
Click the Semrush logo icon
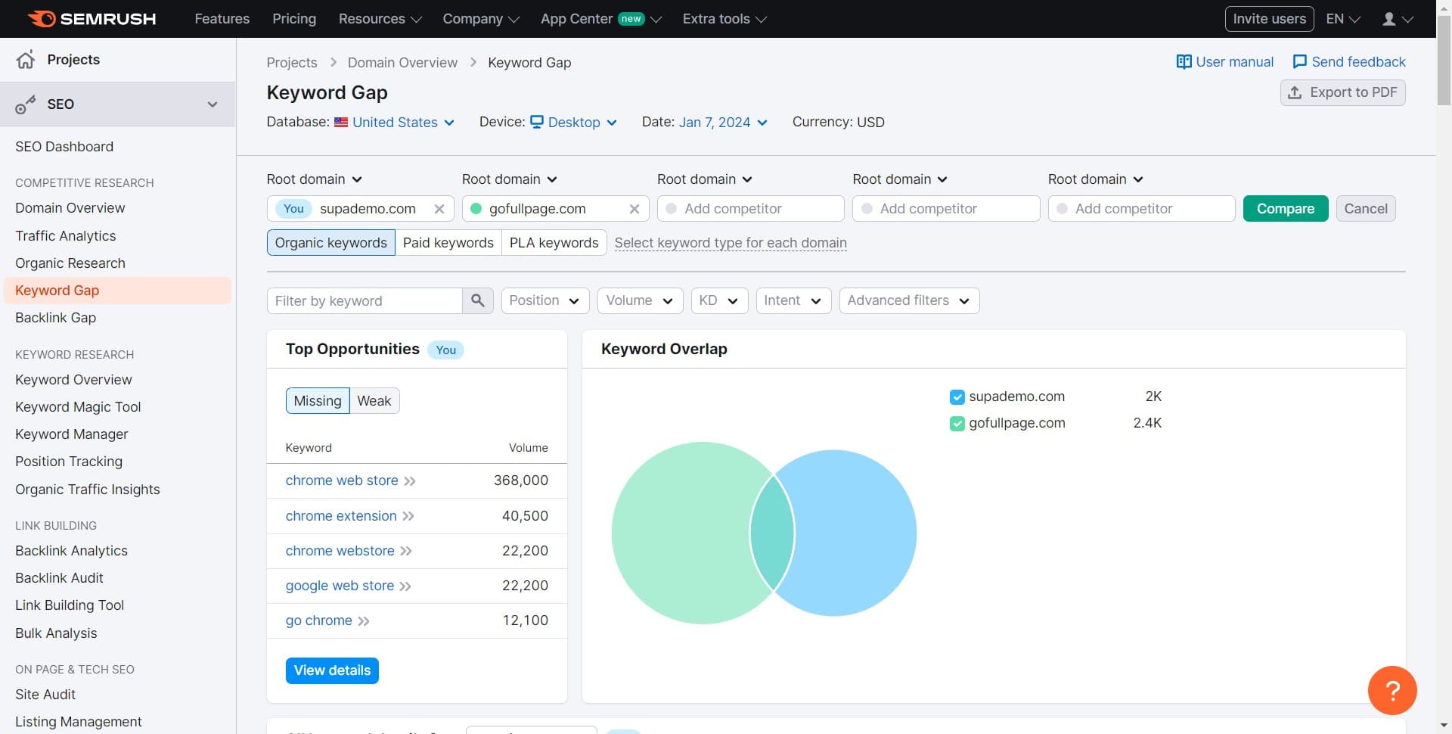coord(42,19)
